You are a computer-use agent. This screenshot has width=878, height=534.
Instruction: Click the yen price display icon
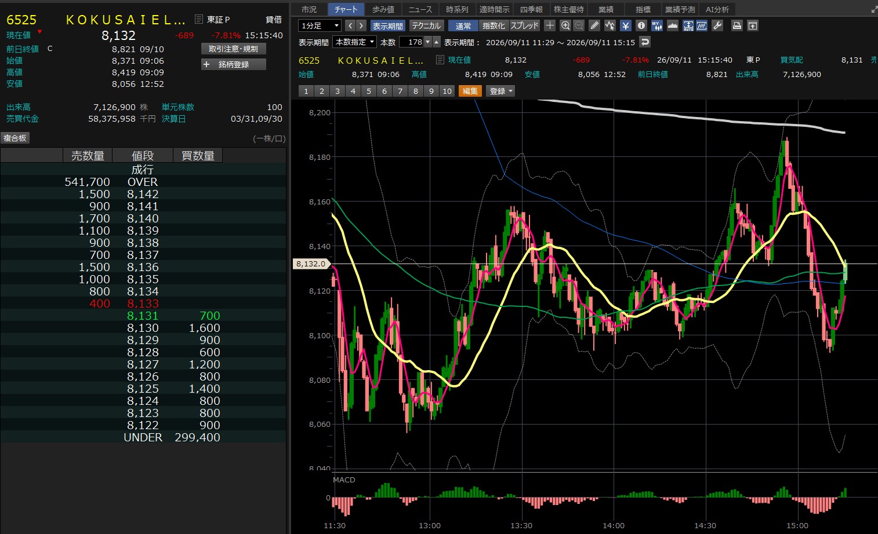(x=626, y=25)
